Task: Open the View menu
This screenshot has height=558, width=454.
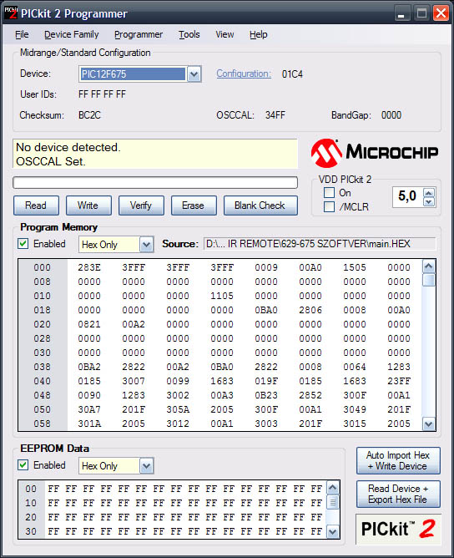Action: pyautogui.click(x=224, y=34)
